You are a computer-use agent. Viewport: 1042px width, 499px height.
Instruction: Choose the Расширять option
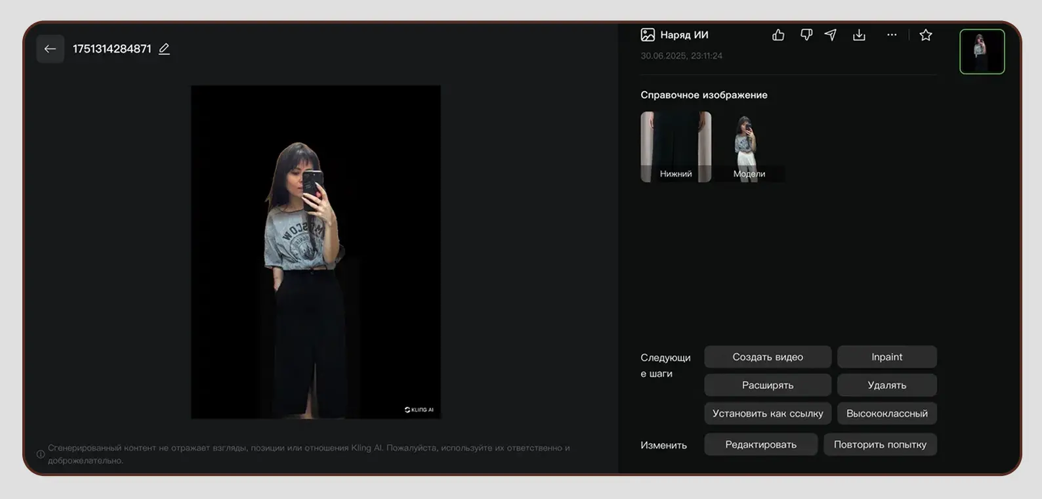pyautogui.click(x=767, y=385)
